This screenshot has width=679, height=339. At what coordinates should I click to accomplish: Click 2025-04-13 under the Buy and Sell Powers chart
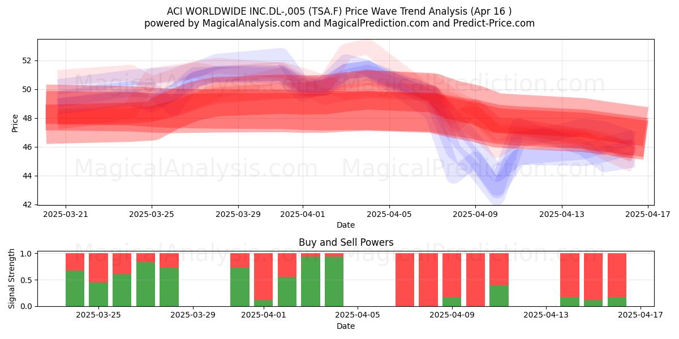pyautogui.click(x=546, y=316)
